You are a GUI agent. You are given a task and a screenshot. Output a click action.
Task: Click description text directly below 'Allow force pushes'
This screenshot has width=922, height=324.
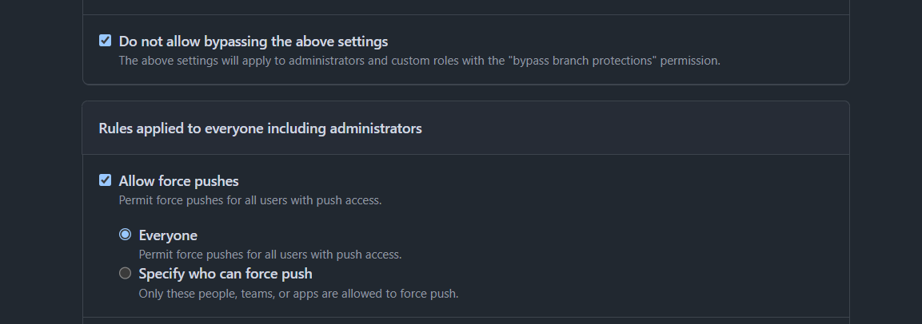249,200
